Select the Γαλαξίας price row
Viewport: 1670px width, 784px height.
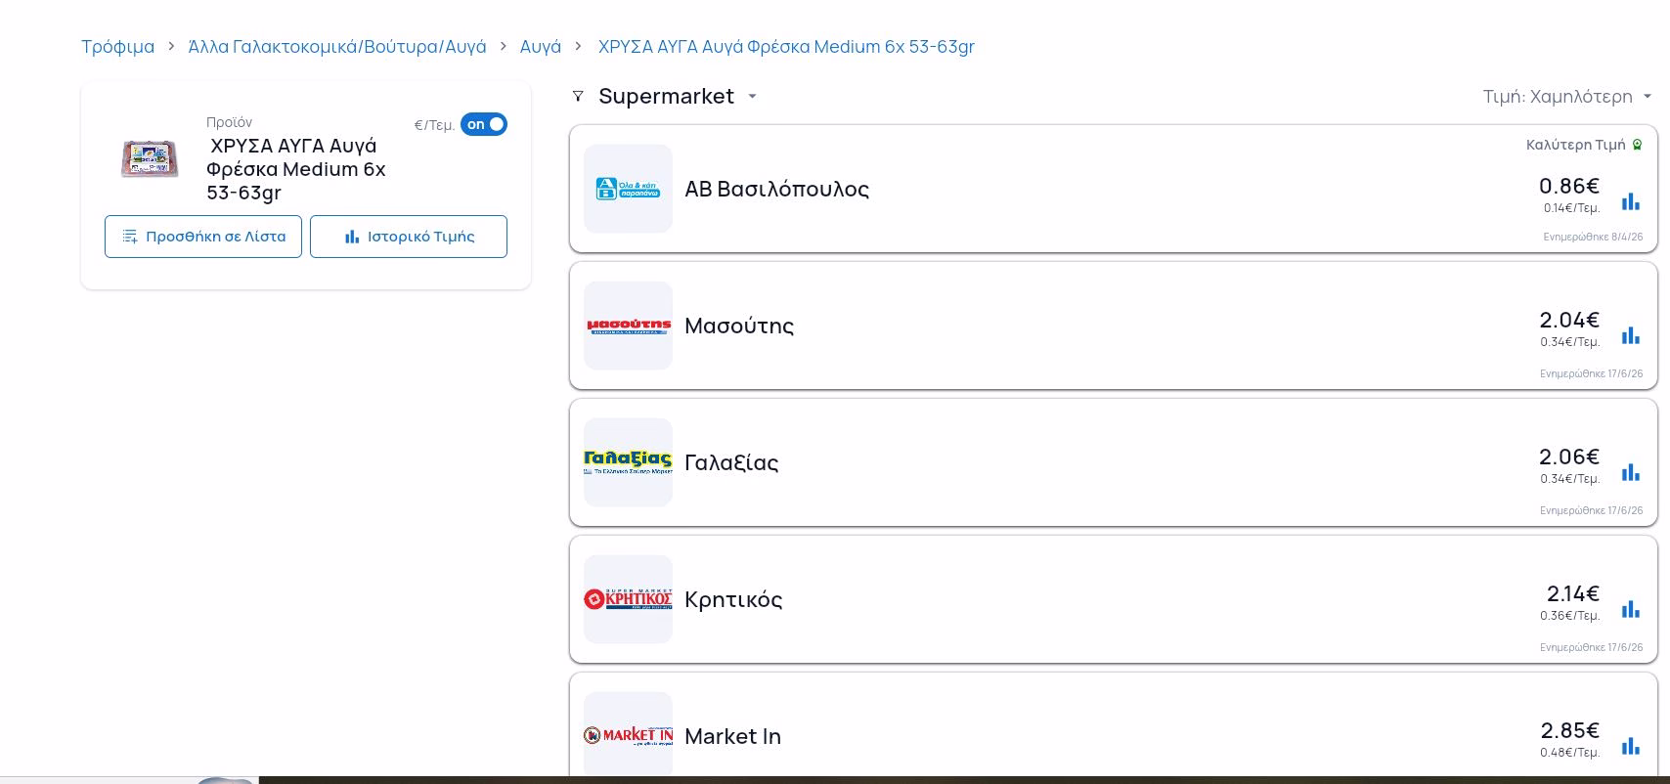coord(1114,462)
